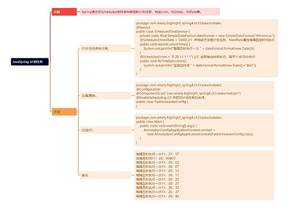Click the output log text block

coord(204,175)
